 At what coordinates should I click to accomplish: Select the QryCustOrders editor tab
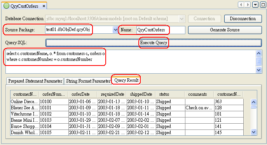[24, 6]
